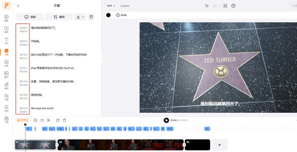Click the 00:10.3 start timestamp
297x152 pixels.
(x=24, y=55)
